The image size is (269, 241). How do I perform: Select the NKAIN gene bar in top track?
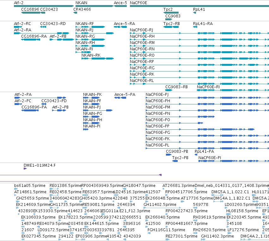tap(95, 6)
